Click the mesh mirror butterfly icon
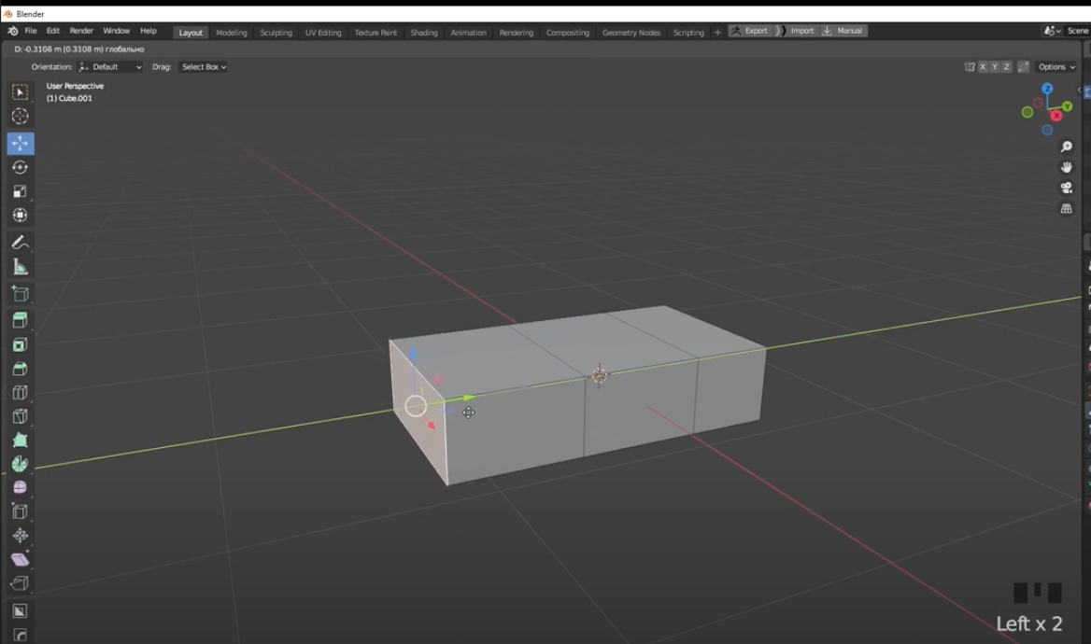The image size is (1091, 644). tap(970, 67)
